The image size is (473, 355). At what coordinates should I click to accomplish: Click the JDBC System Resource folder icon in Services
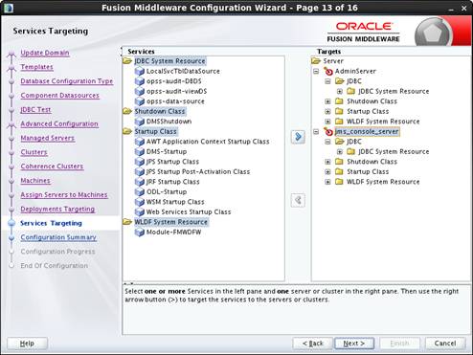pos(127,61)
